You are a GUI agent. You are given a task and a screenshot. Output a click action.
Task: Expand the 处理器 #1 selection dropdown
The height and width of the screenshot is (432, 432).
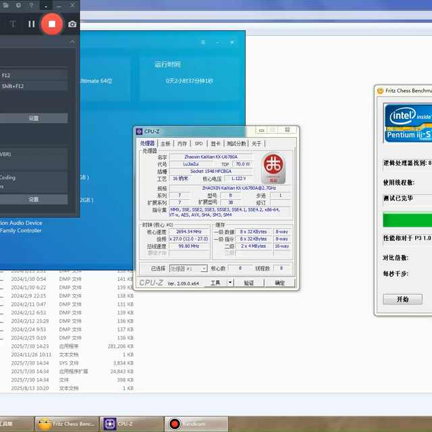click(x=204, y=269)
